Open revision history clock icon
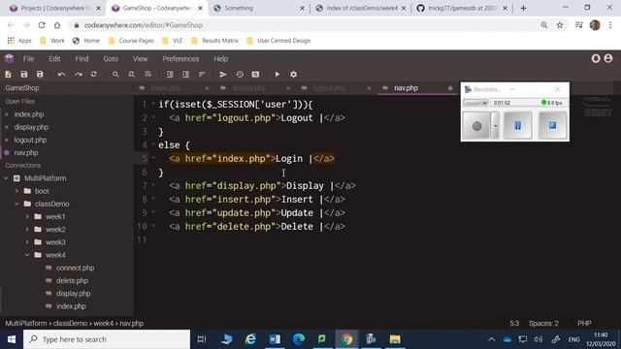 (240, 75)
